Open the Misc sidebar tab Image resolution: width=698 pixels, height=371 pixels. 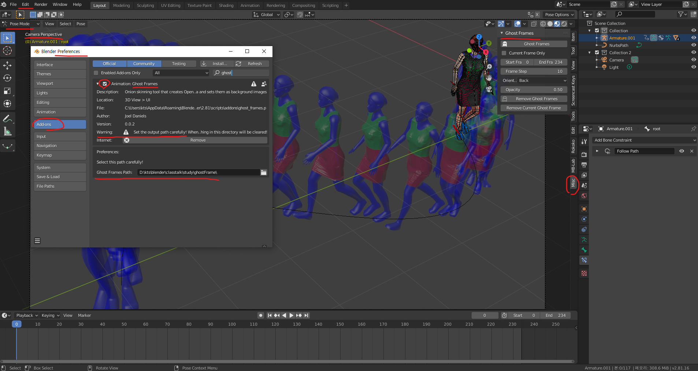[x=573, y=183]
